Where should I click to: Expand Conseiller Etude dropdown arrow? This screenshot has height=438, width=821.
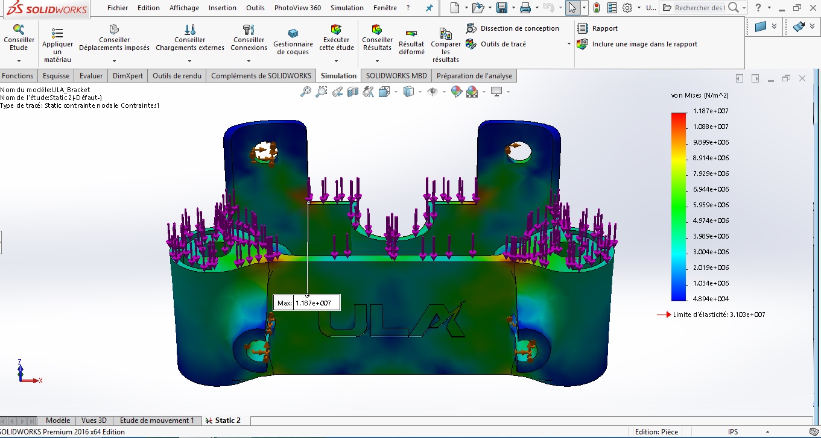click(19, 61)
